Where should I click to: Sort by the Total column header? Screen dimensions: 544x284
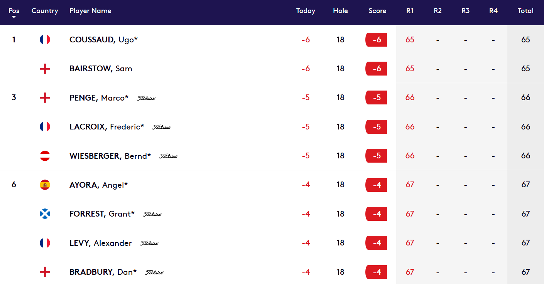click(525, 11)
